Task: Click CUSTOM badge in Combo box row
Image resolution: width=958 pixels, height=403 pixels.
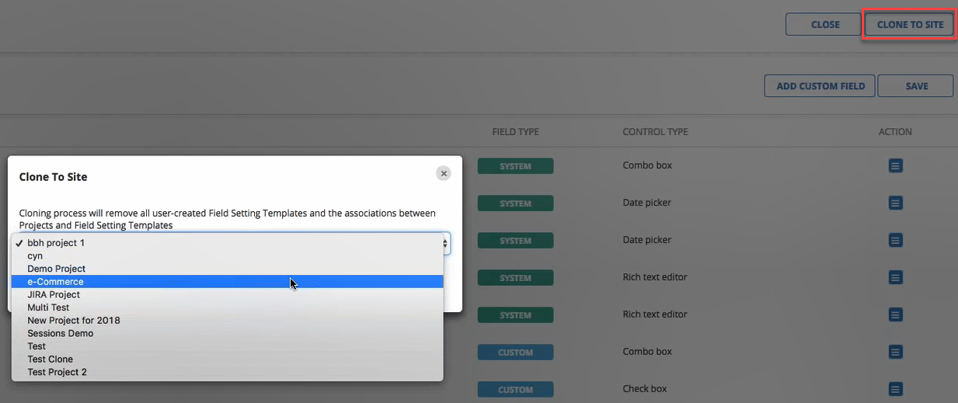Action: pos(515,353)
